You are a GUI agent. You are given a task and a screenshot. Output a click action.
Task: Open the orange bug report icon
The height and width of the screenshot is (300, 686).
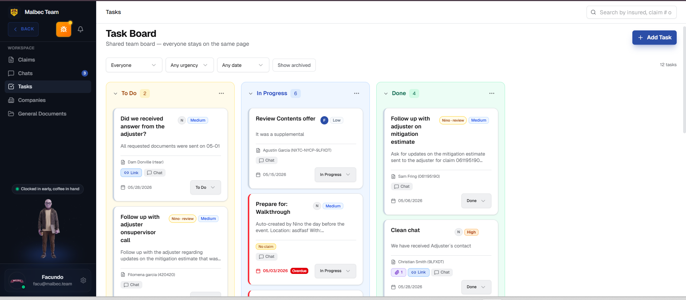pyautogui.click(x=64, y=29)
